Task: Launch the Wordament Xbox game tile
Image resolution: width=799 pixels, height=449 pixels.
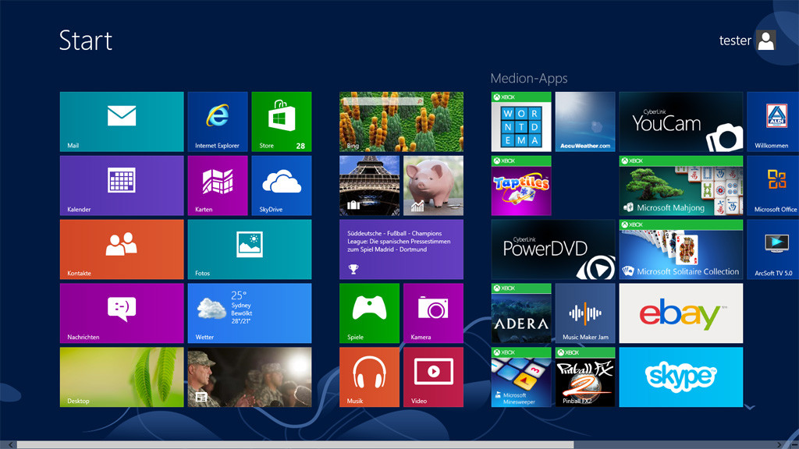Action: coord(521,122)
